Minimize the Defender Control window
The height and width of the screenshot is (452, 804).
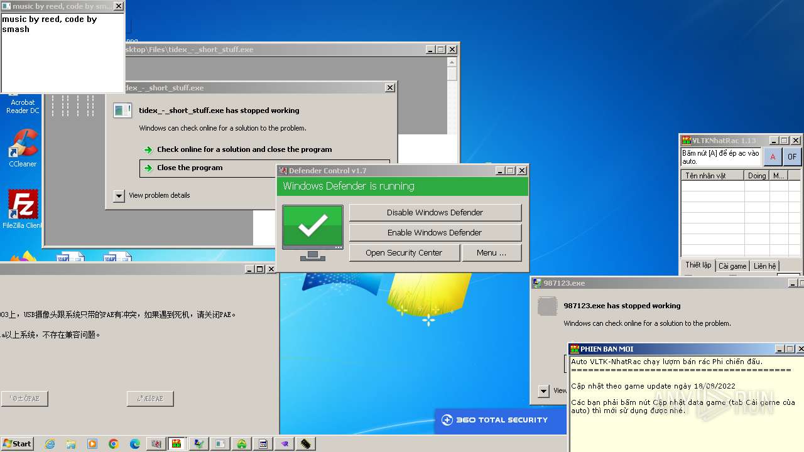tap(499, 171)
